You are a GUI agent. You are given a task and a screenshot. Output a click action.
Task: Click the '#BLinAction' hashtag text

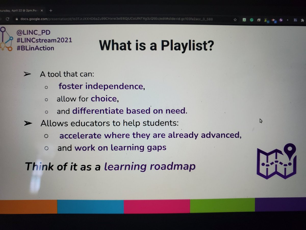35,48
